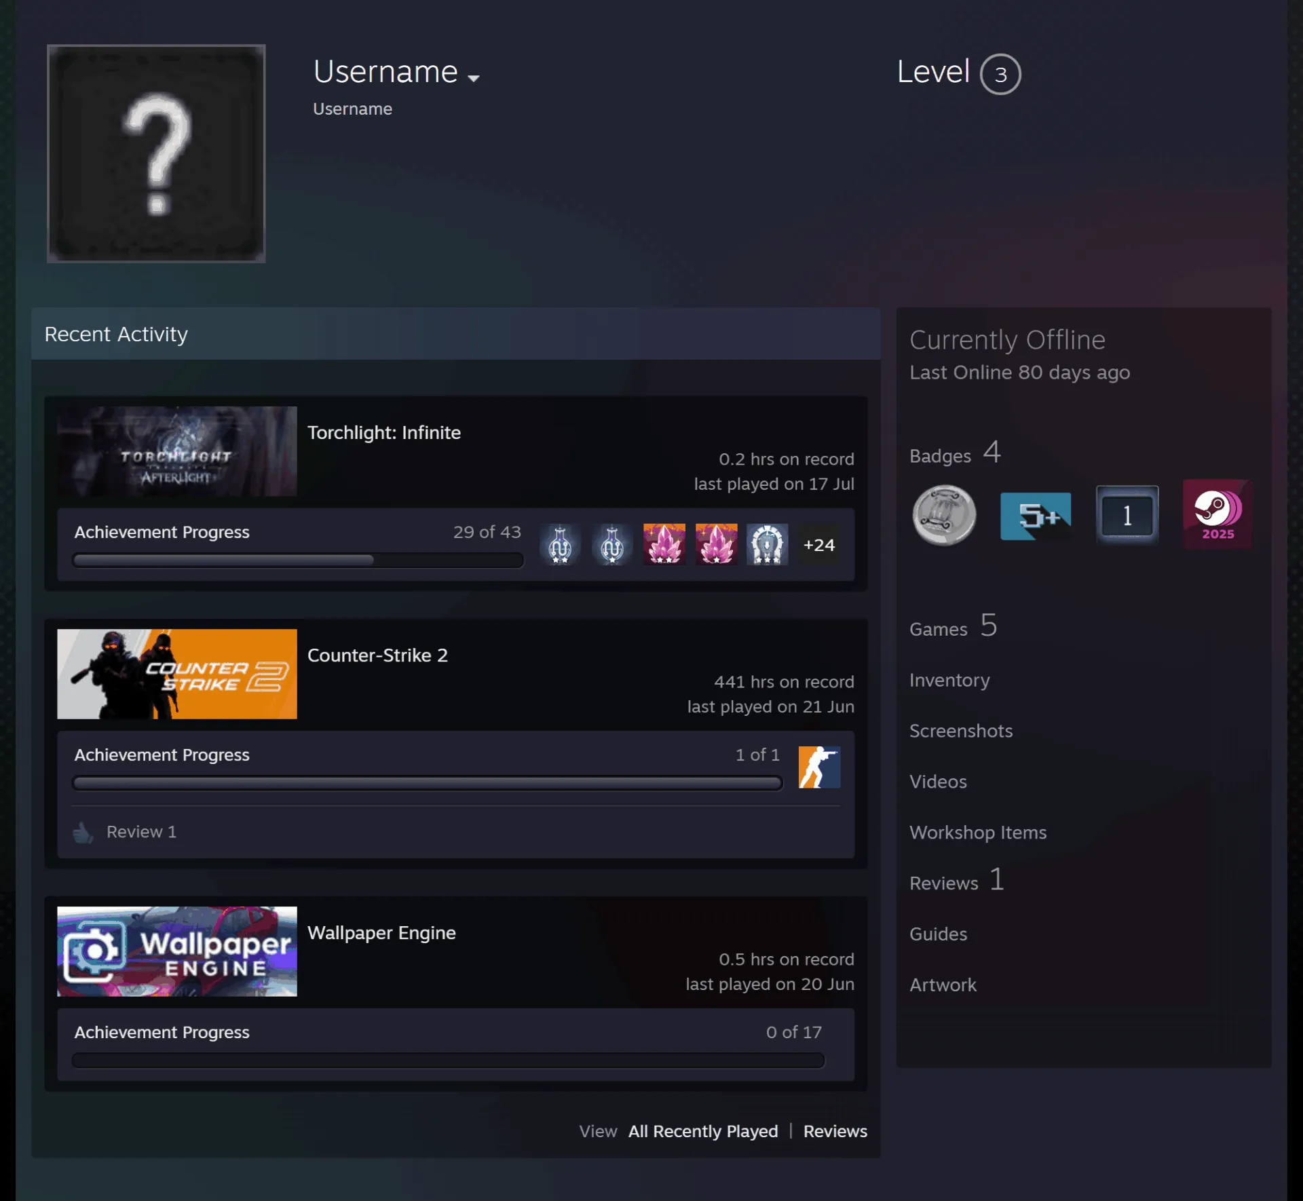Show the +24 more achievements

coord(819,545)
